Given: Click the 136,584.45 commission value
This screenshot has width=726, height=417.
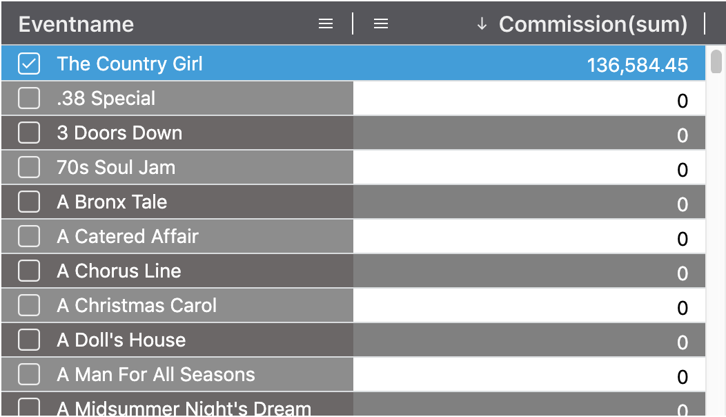Looking at the screenshot, I should (637, 65).
